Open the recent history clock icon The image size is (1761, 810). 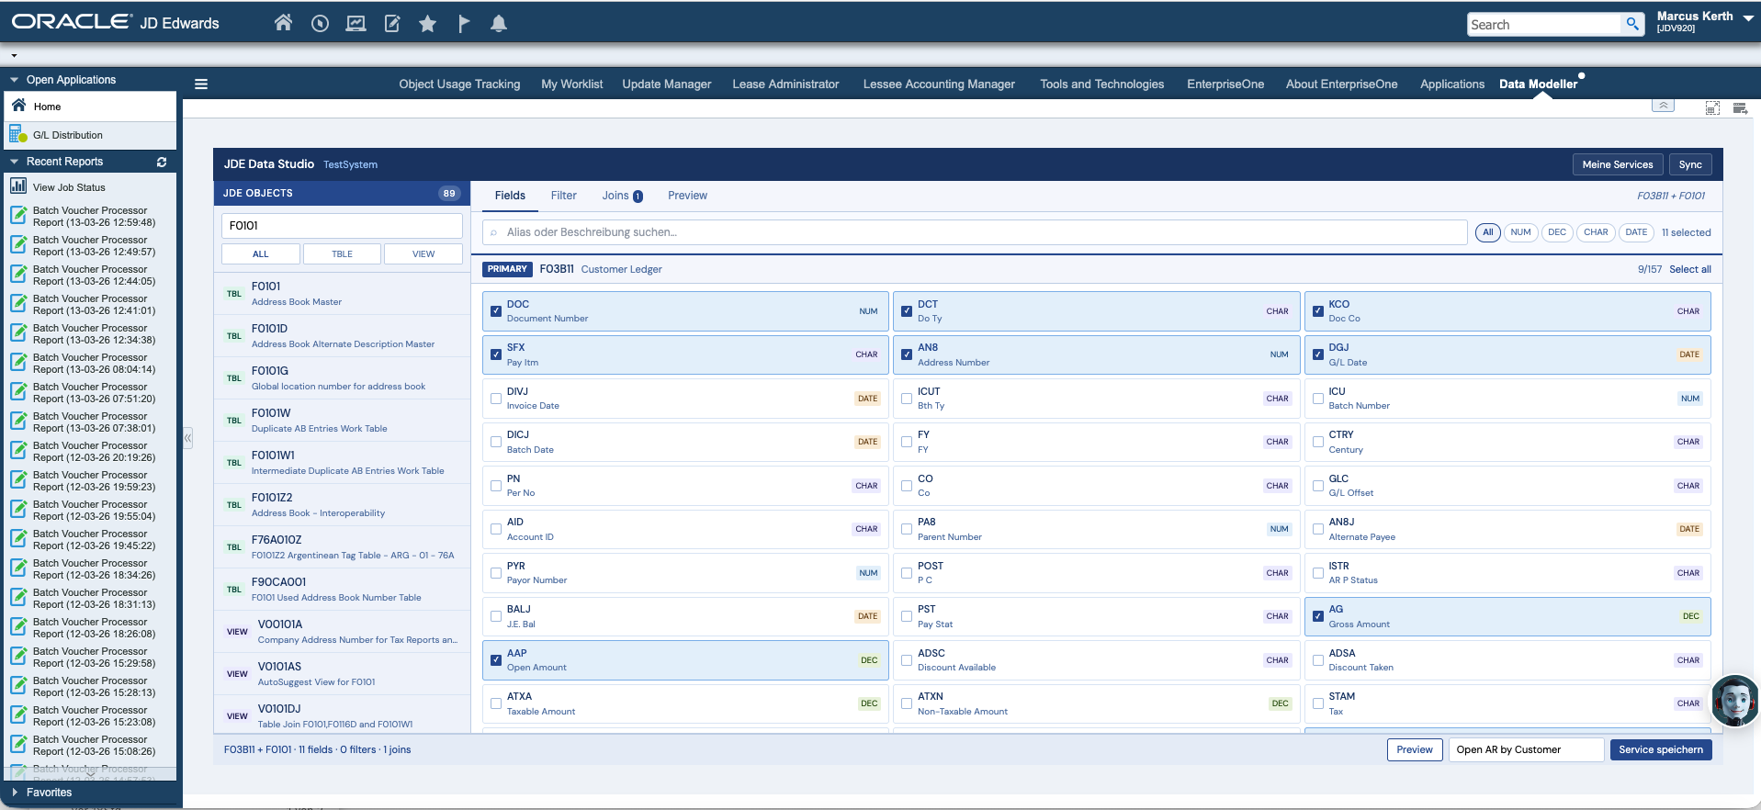(320, 24)
